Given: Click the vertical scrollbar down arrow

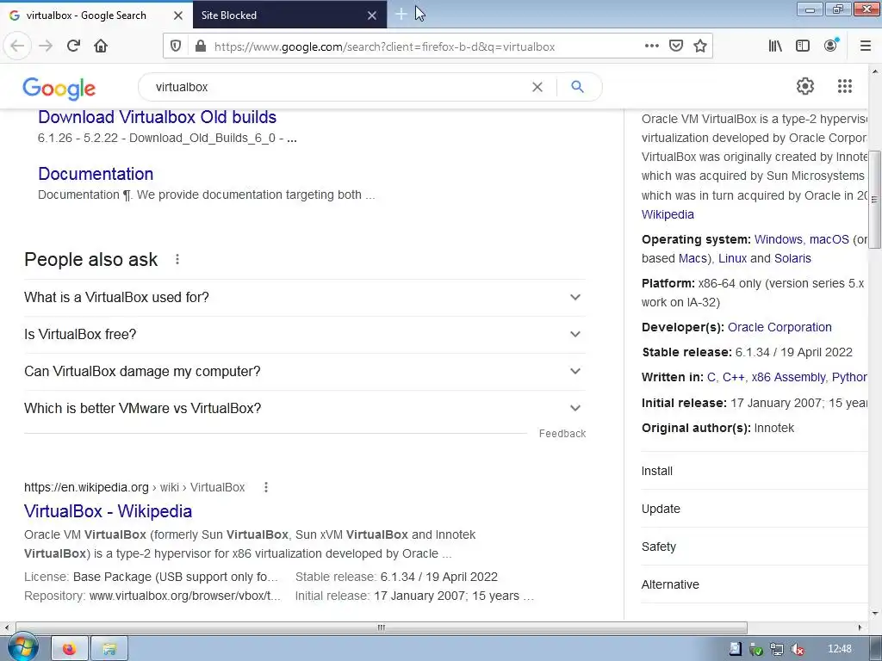Looking at the screenshot, I should tap(874, 614).
